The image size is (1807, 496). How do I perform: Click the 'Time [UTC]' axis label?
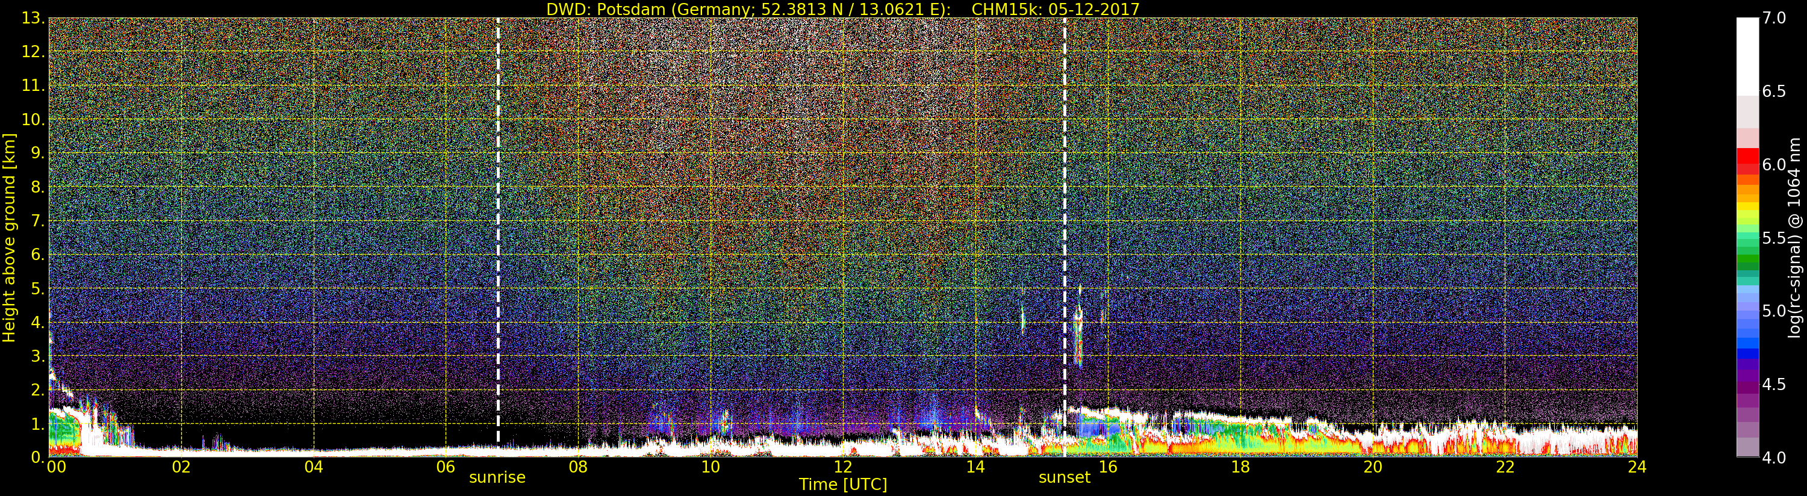coord(842,485)
